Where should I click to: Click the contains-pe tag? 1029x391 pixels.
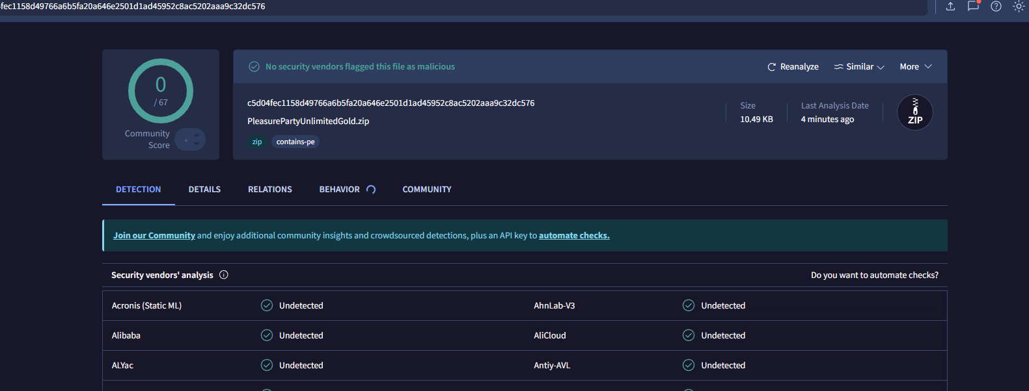click(x=295, y=142)
